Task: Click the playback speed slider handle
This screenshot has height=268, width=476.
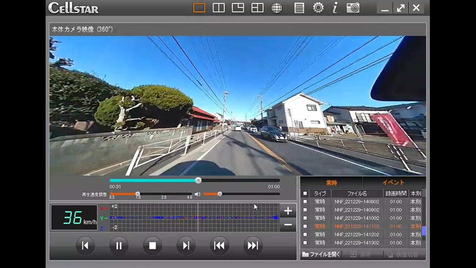Action: [x=138, y=194]
